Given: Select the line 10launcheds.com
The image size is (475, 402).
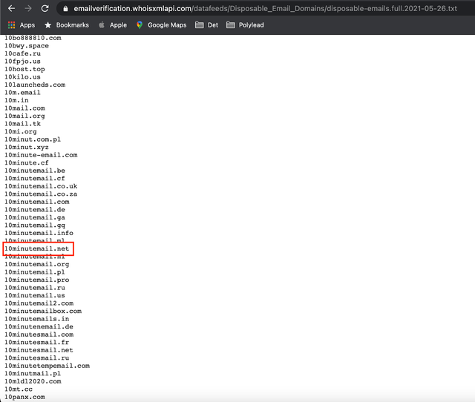Looking at the screenshot, I should 35,85.
